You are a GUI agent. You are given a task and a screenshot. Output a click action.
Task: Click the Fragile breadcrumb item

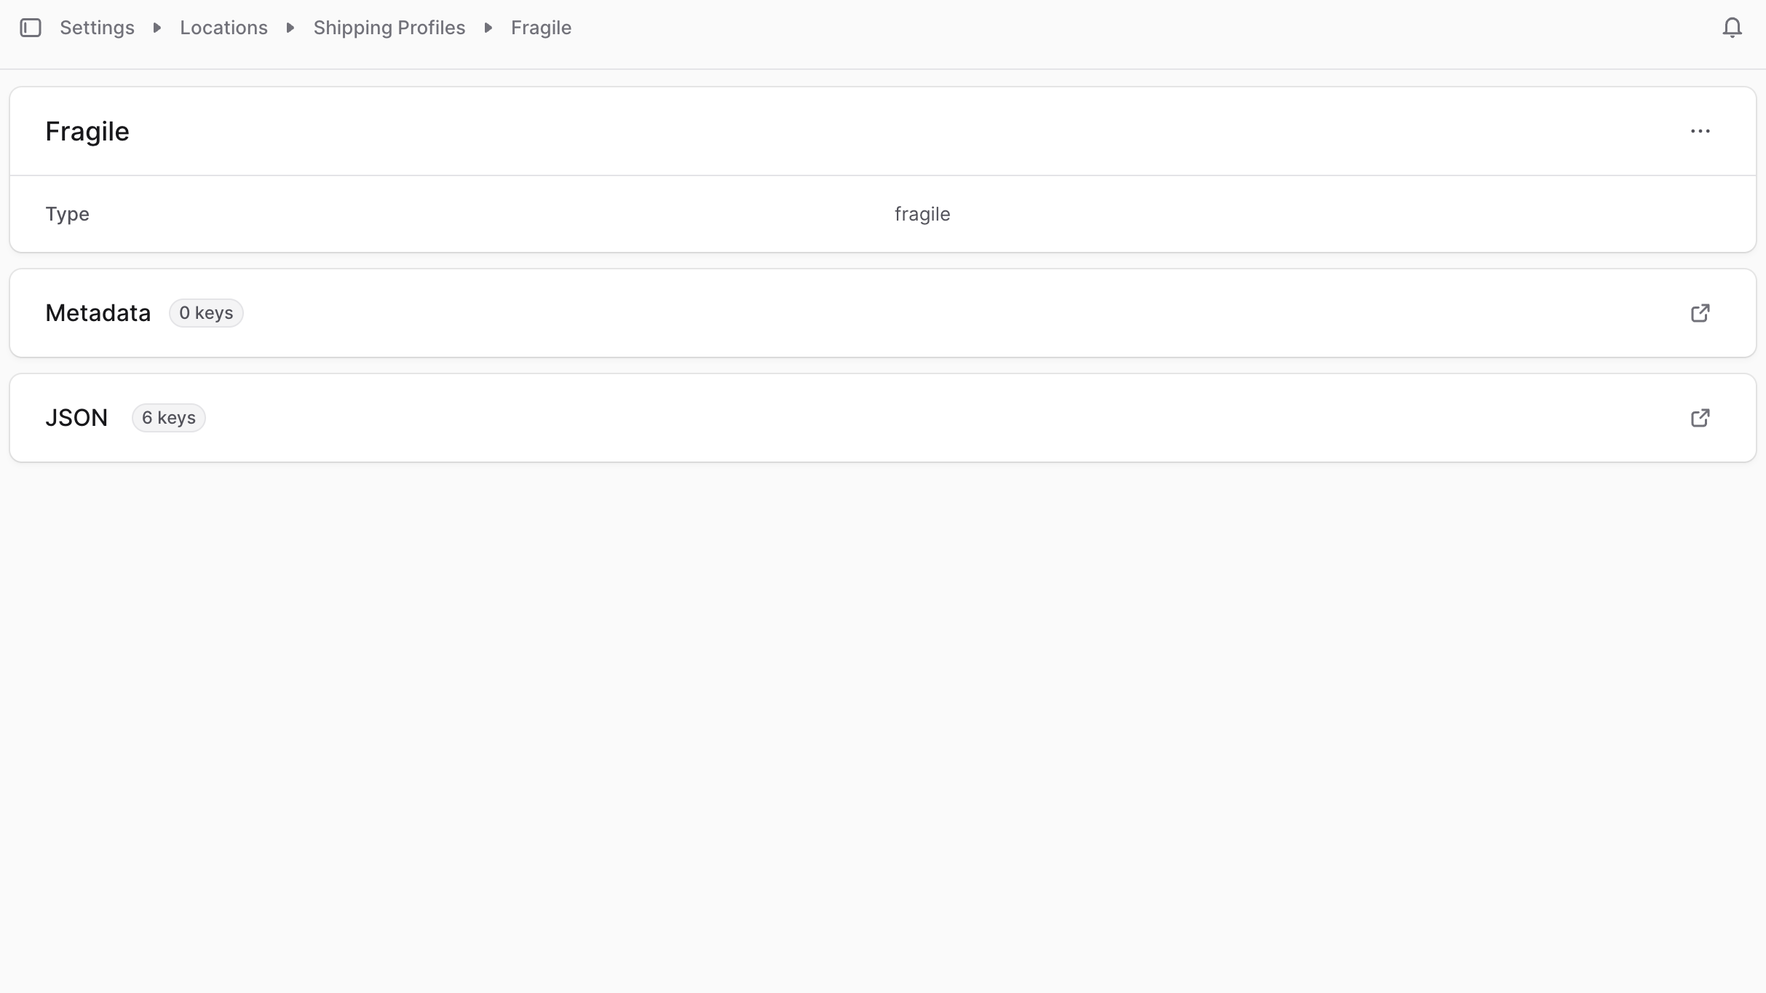click(541, 28)
